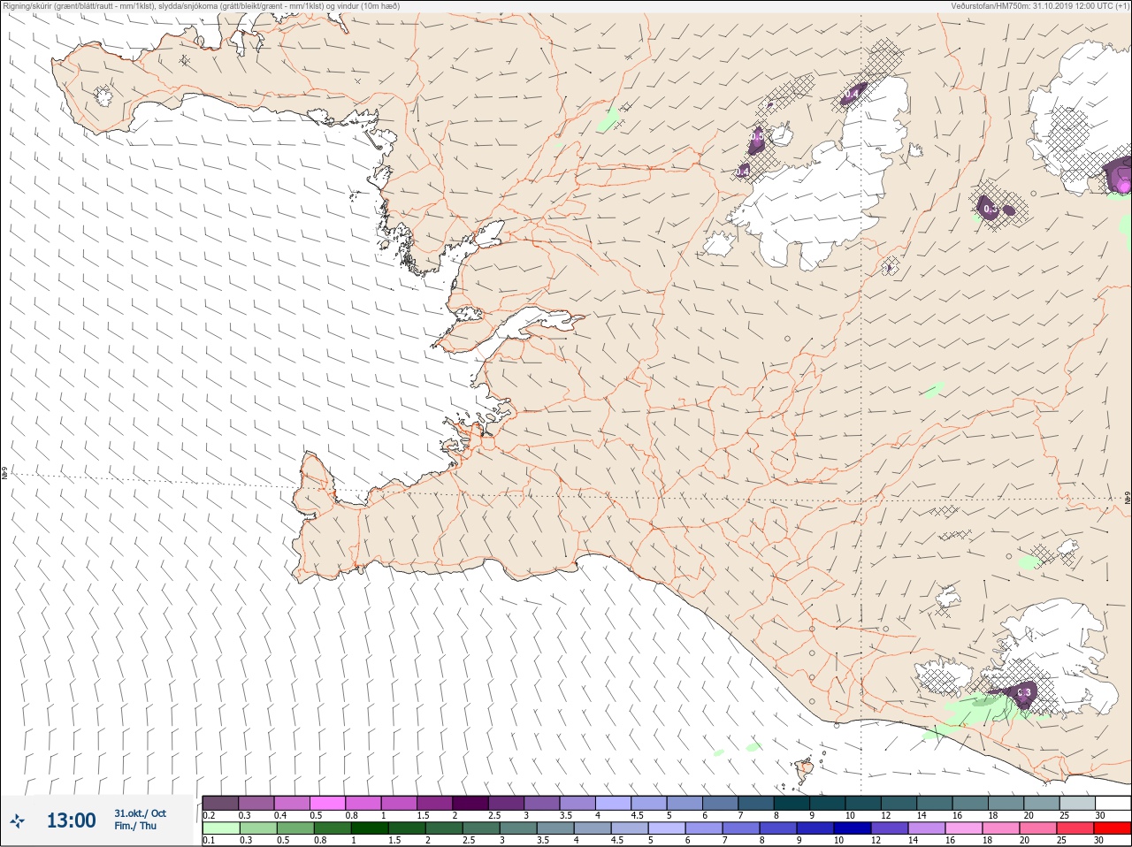Click the '31.okt./ Oct' date text
The height and width of the screenshot is (847, 1132).
point(140,813)
